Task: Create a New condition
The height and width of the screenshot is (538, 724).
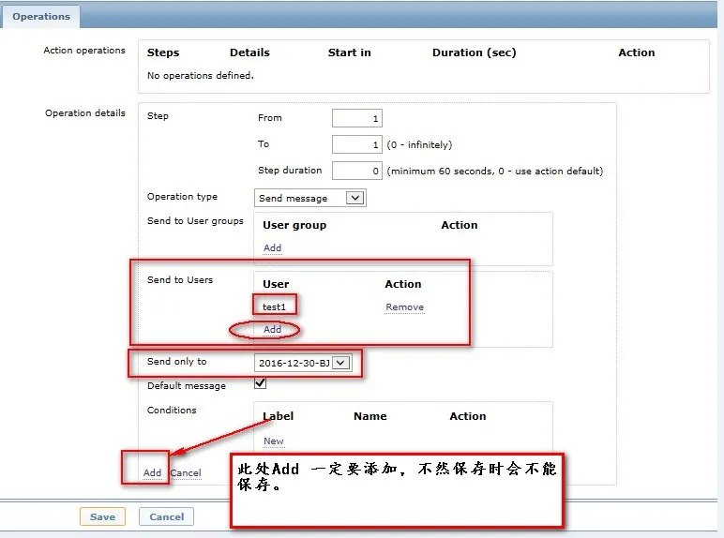Action: point(273,441)
